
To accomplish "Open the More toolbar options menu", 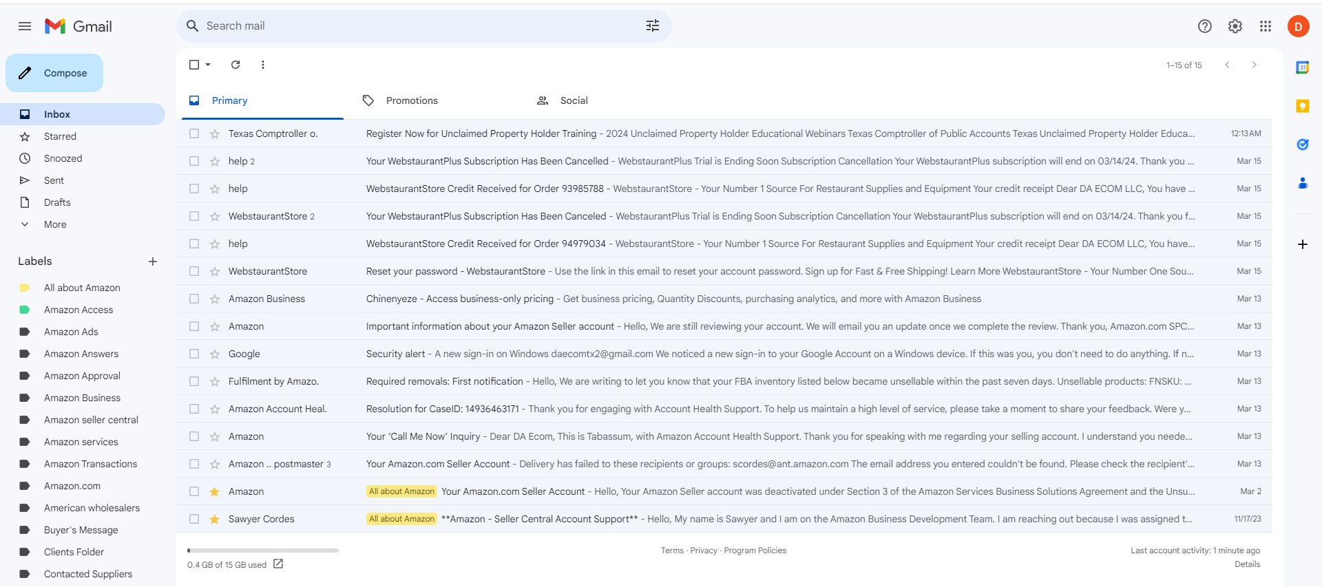I will (x=263, y=65).
